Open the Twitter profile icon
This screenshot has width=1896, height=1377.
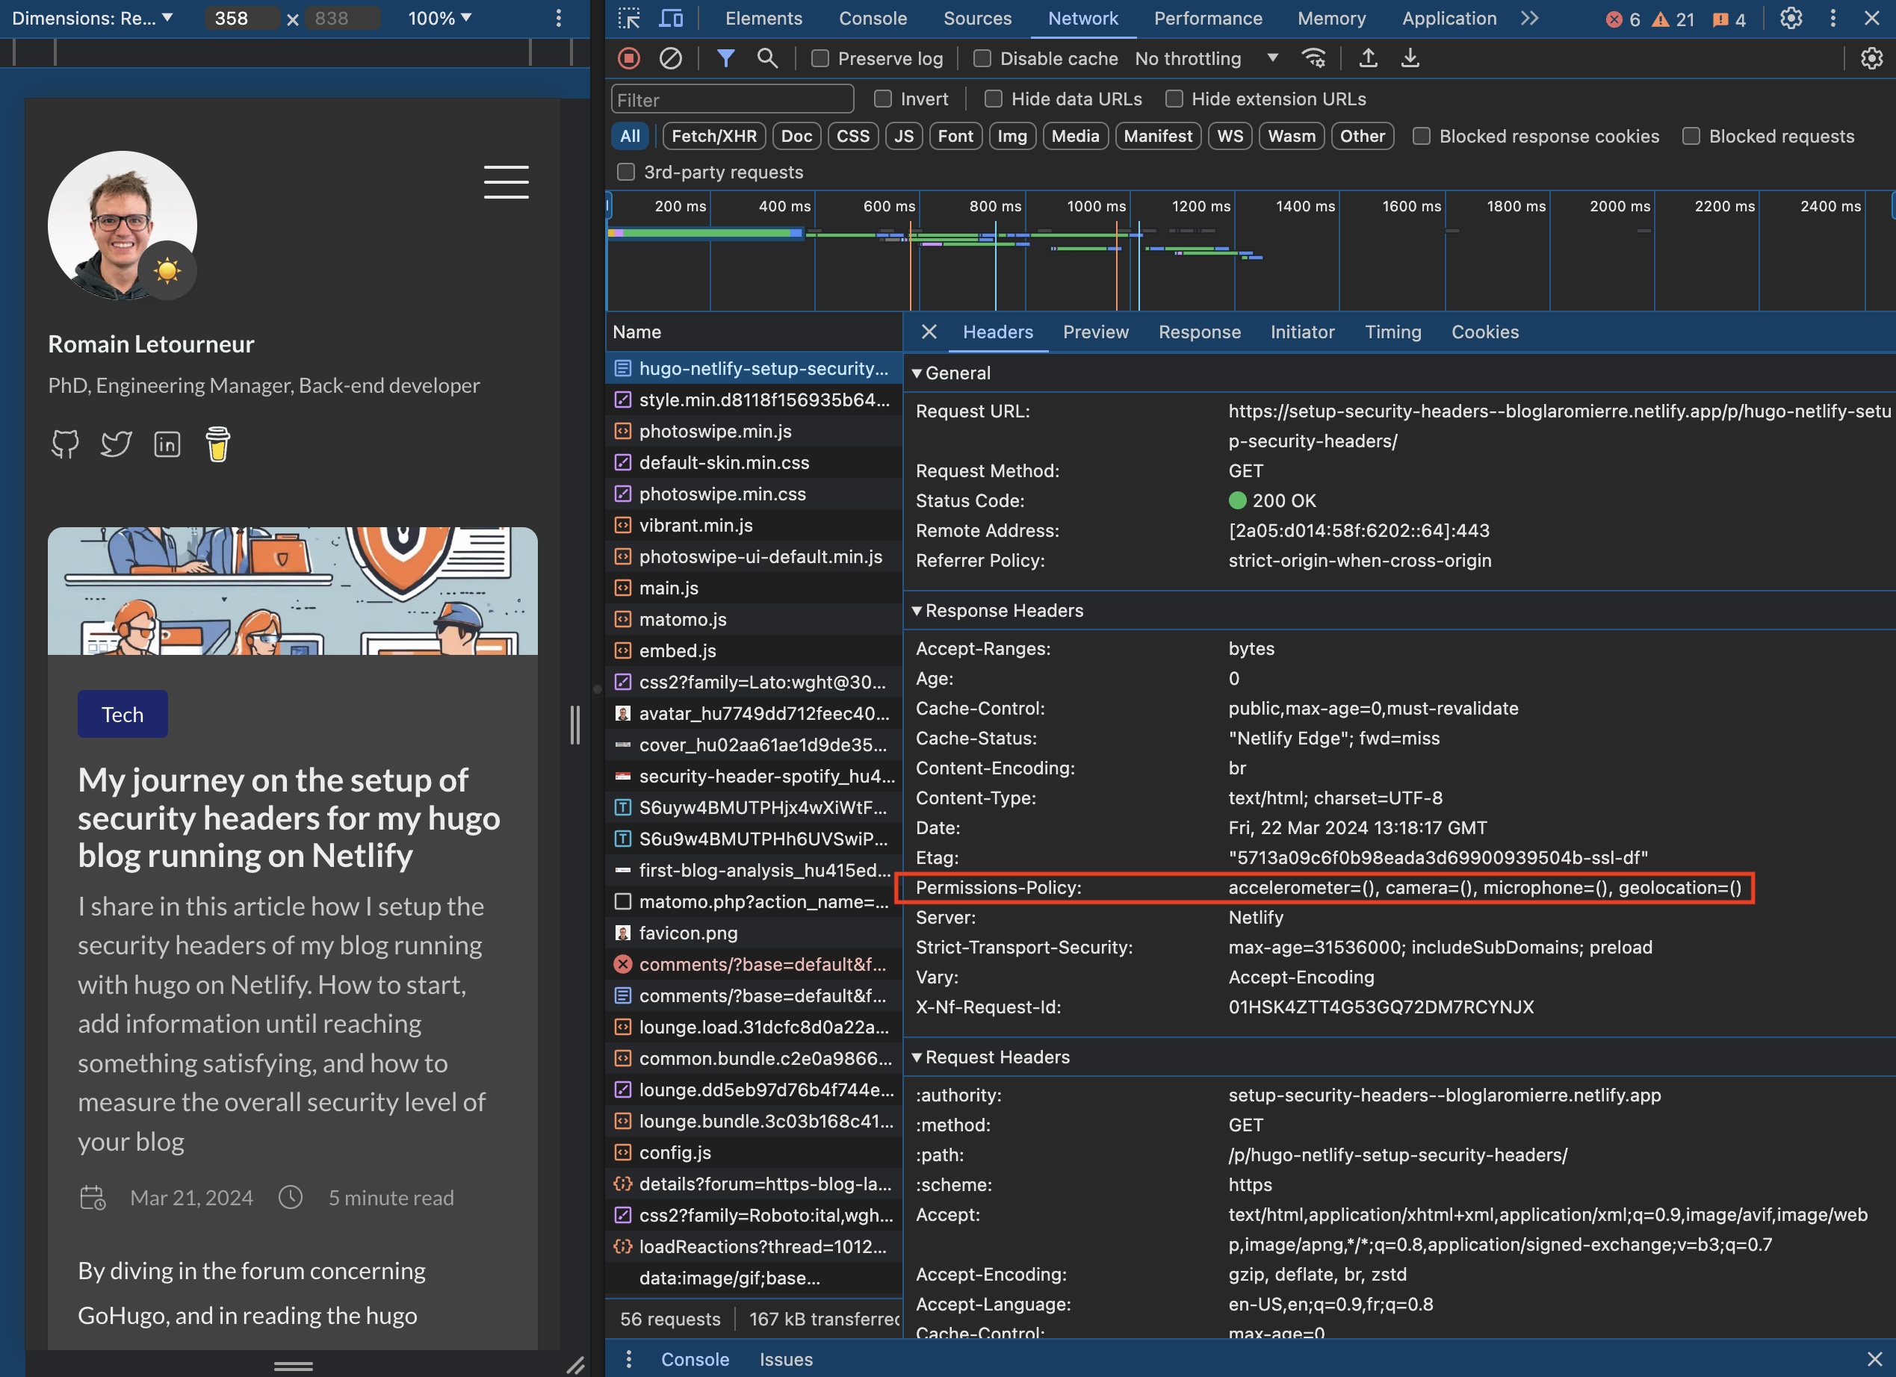tap(117, 444)
